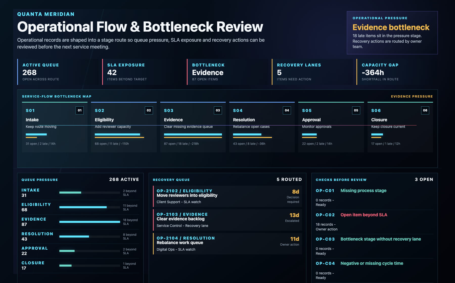Image resolution: width=455 pixels, height=283 pixels.
Task: Click the 3 OPEN counter
Action: click(x=424, y=179)
